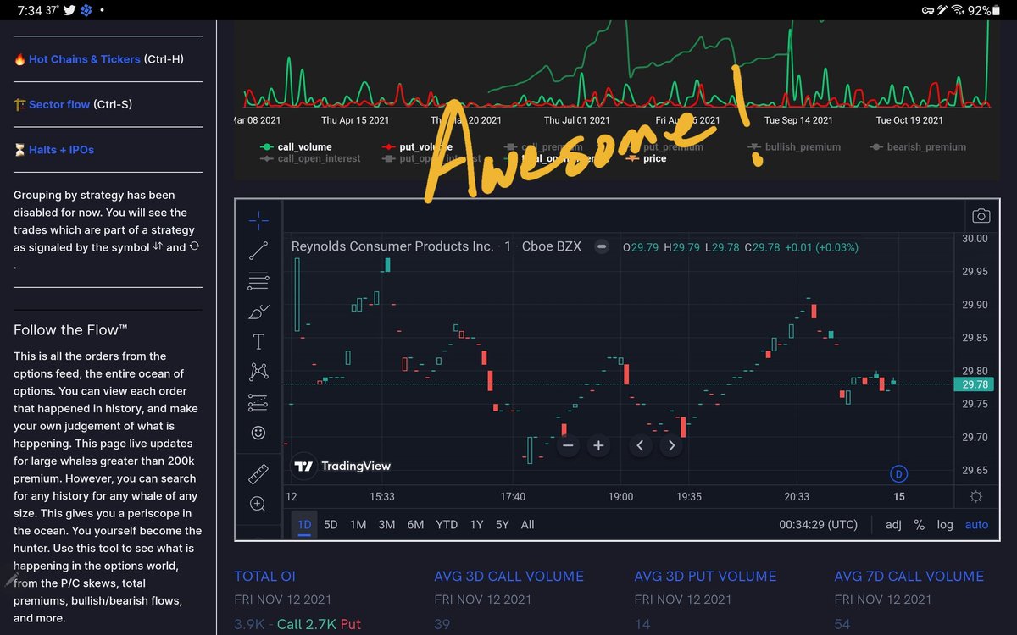Select the ruler measure tool
Viewport: 1017px width, 635px height.
[x=258, y=474]
